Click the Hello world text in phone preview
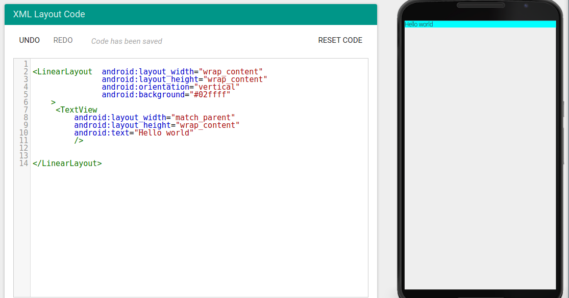This screenshot has width=569, height=298. [x=419, y=24]
